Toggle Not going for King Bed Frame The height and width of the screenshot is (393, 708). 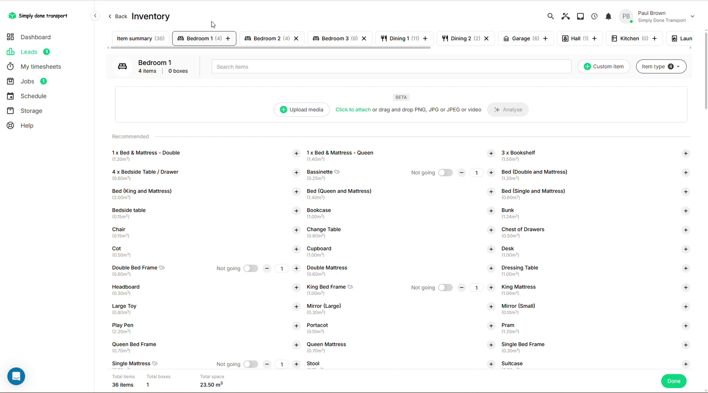click(445, 288)
